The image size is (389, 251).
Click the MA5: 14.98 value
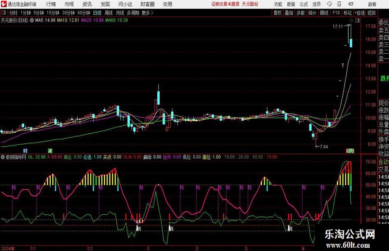tap(45, 20)
